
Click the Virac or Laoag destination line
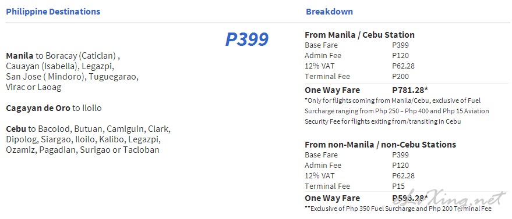point(34,88)
